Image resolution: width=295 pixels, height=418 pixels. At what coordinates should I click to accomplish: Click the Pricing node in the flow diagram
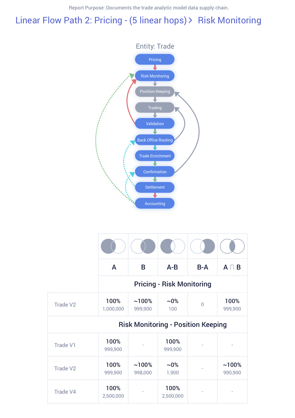[155, 59]
